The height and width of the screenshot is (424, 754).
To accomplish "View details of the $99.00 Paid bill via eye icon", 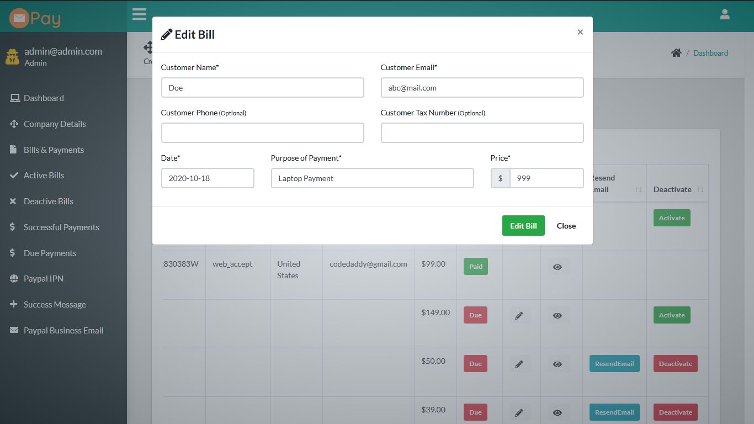I will pos(557,266).
